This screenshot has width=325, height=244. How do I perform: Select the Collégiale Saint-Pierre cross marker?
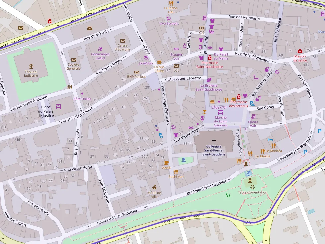coord(214,141)
